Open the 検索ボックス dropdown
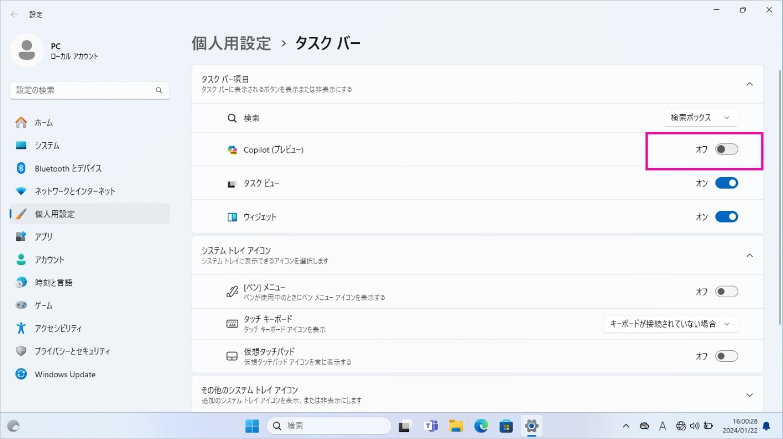 [701, 117]
